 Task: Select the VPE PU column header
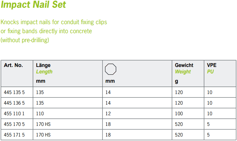coord(211,68)
